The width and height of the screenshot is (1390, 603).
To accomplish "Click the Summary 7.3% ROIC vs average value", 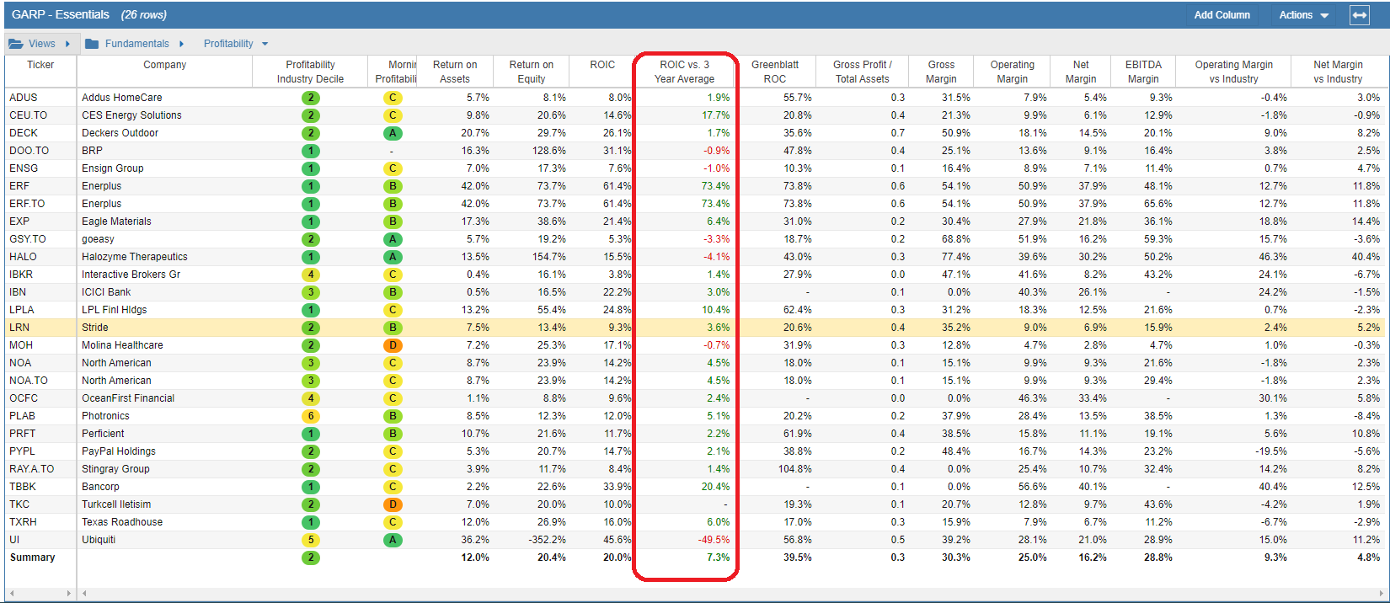I will point(718,558).
